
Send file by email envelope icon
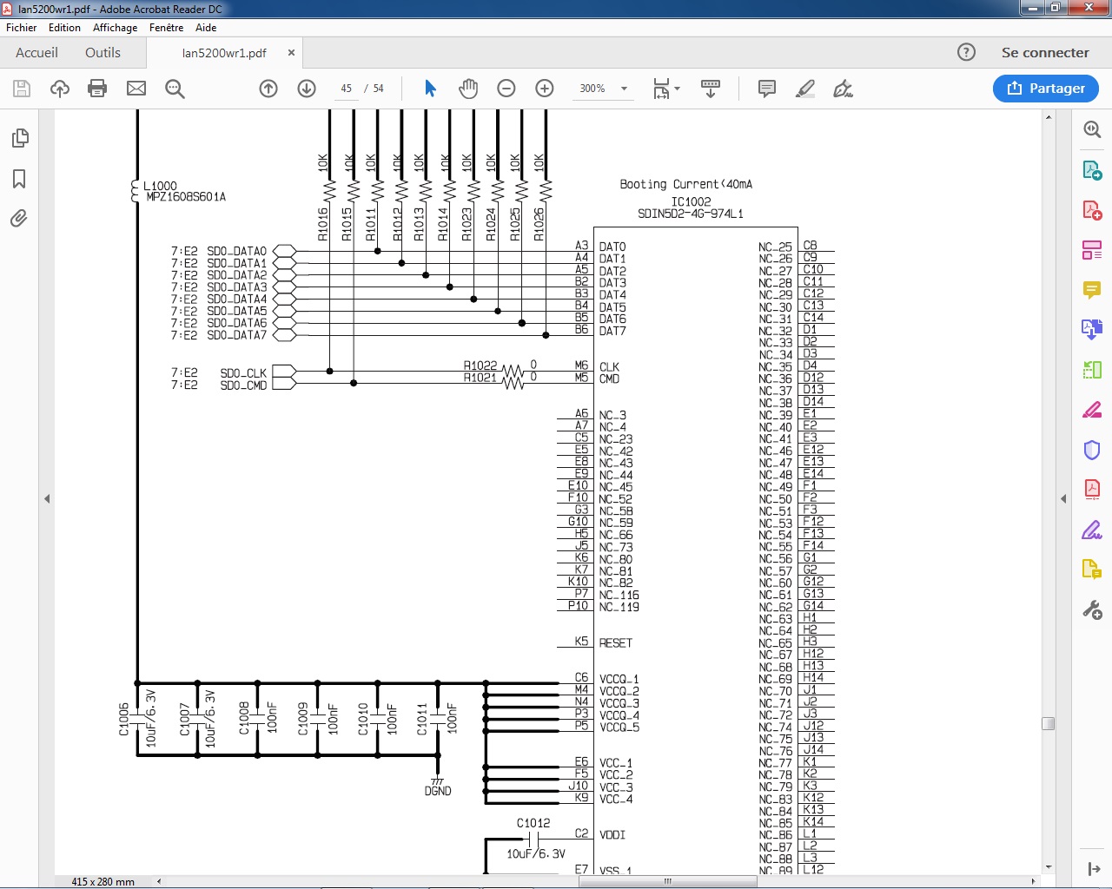136,89
